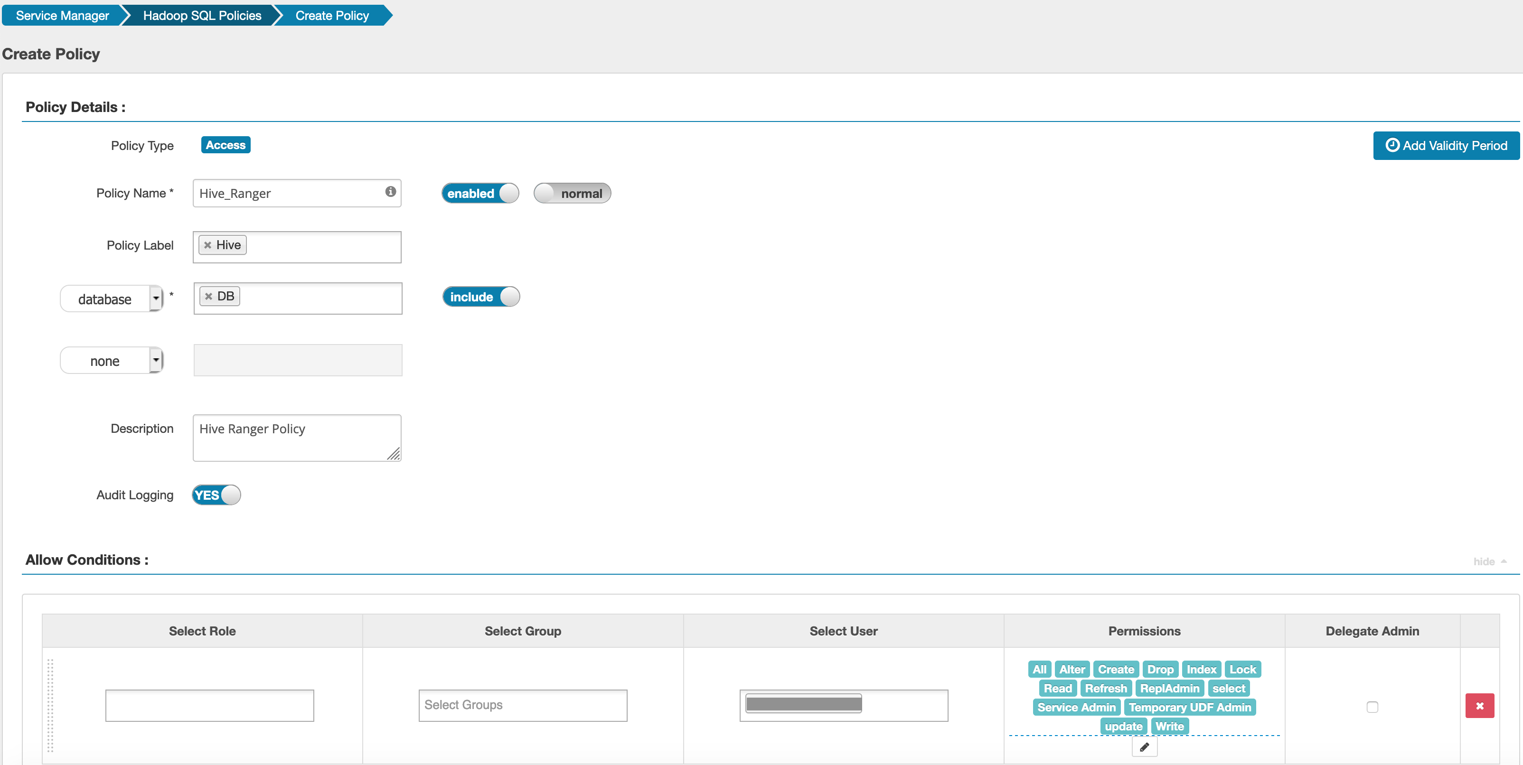Click the pencil icon to edit permissions

[1144, 747]
